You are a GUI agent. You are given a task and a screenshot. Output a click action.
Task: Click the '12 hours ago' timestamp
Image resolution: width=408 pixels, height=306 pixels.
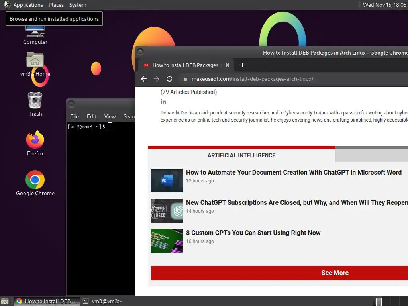pyautogui.click(x=200, y=180)
